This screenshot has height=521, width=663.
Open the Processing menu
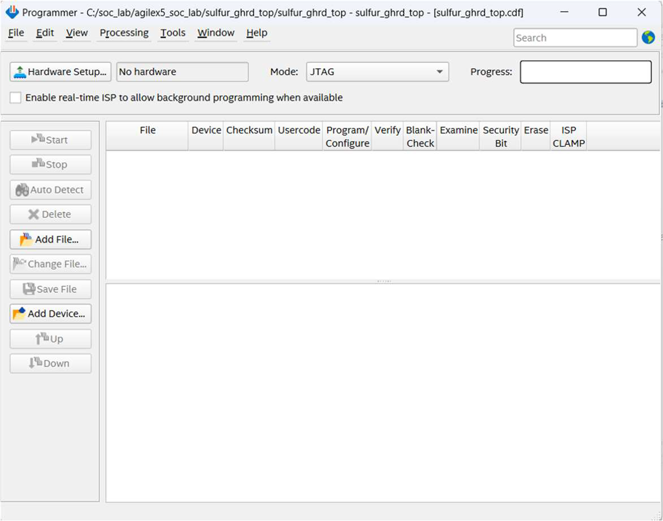pyautogui.click(x=124, y=33)
